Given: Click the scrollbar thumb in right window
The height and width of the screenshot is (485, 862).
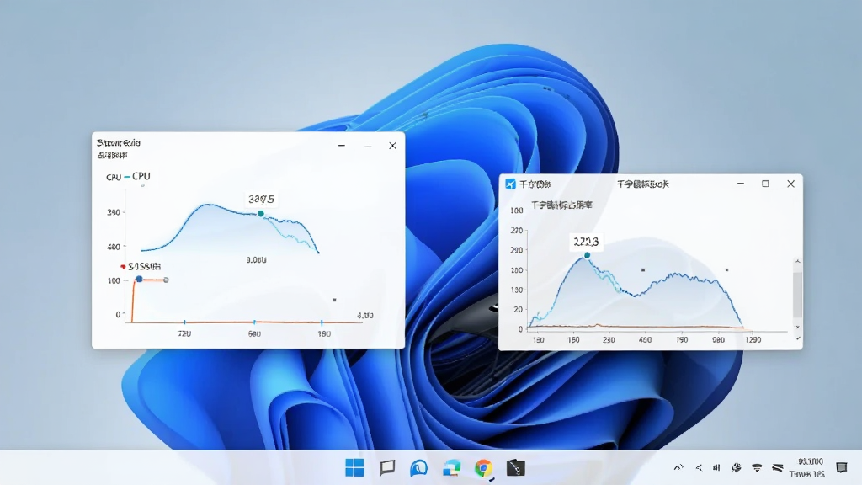Looking at the screenshot, I should (798, 294).
